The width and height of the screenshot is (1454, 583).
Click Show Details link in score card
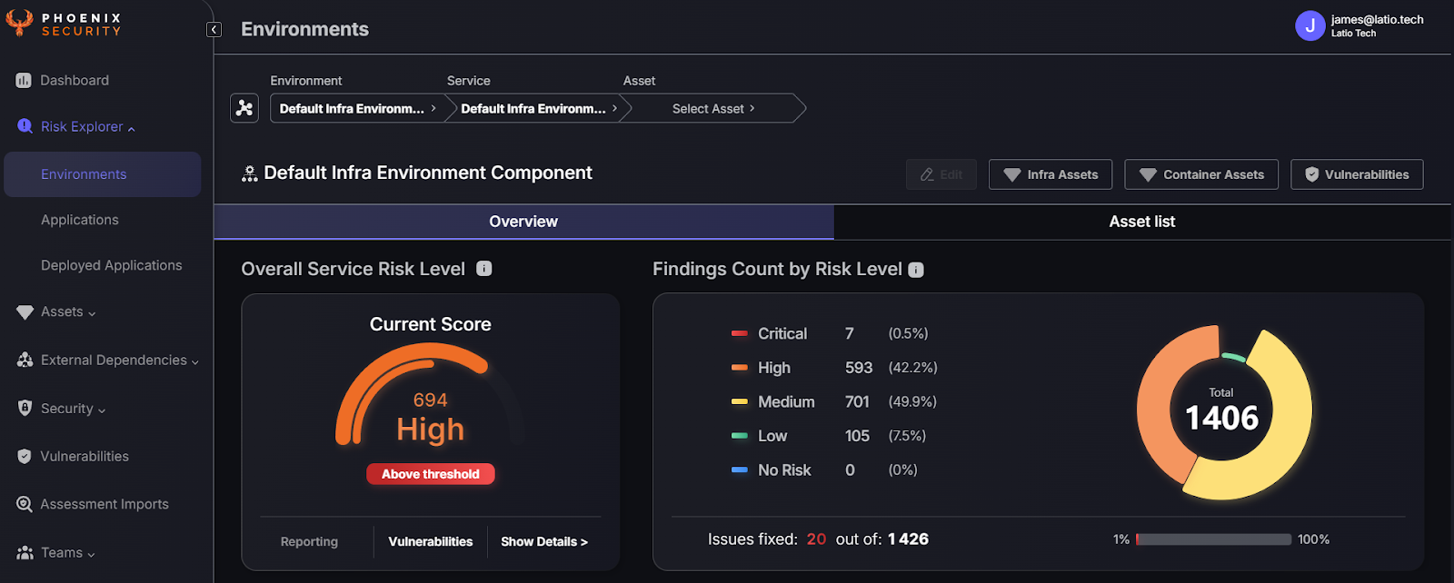click(543, 542)
